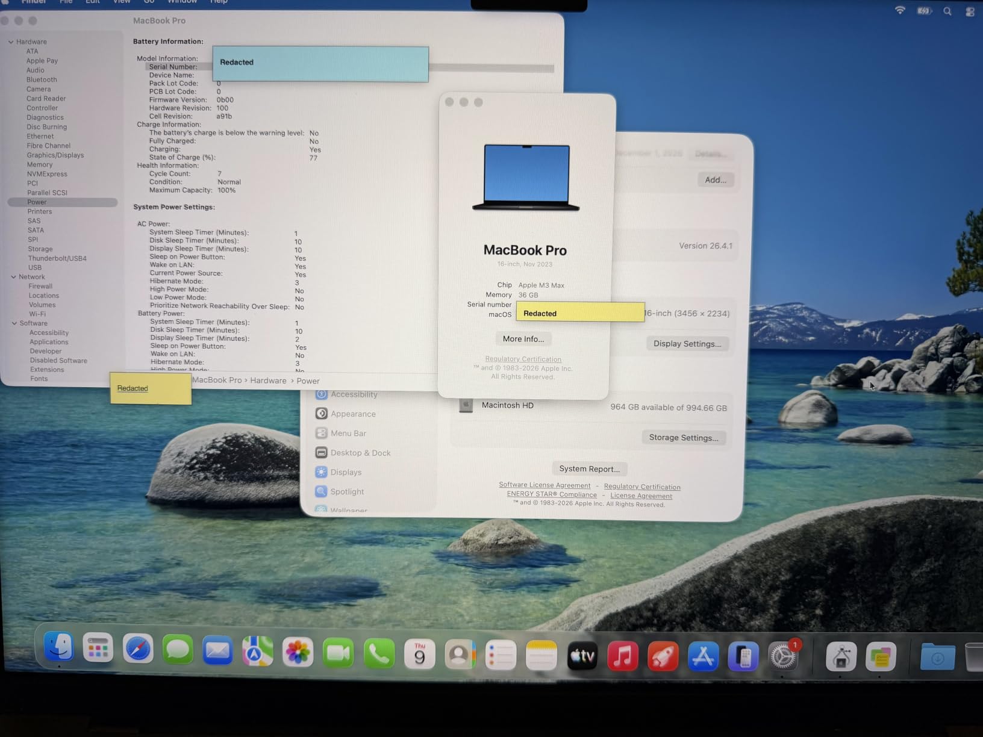This screenshot has width=983, height=737.
Task: Open System Settings gear in Dock
Action: pos(783,656)
